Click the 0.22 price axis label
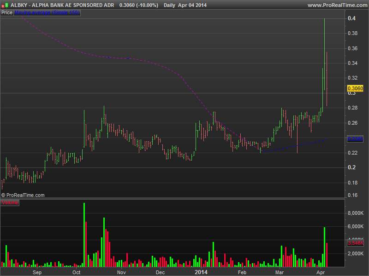The width and height of the screenshot is (369, 276). (352, 153)
